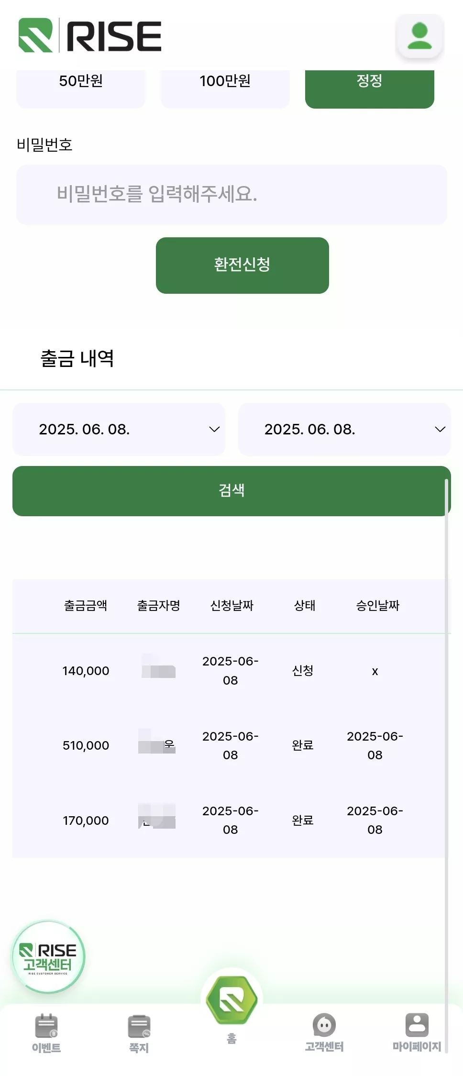Submit the 환전신청 button

tap(243, 265)
